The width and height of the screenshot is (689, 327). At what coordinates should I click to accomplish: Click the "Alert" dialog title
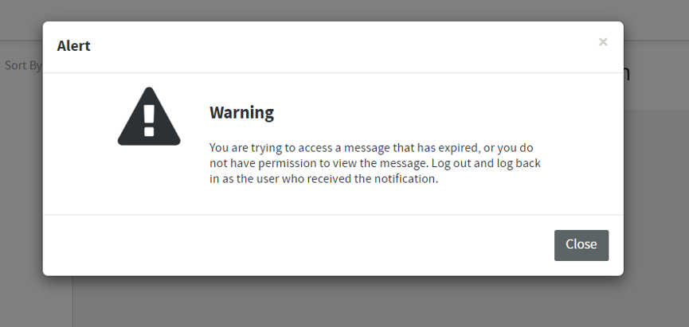point(73,46)
